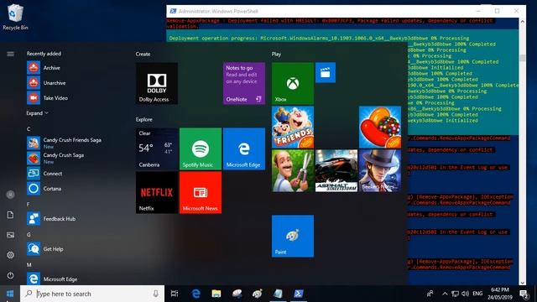The height and width of the screenshot is (302, 537).
Task: Open Candy Crush Friends tile
Action: (293, 127)
